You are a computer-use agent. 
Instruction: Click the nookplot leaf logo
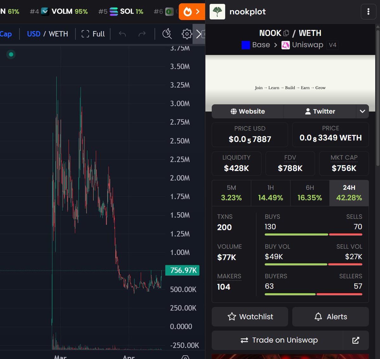click(x=217, y=12)
